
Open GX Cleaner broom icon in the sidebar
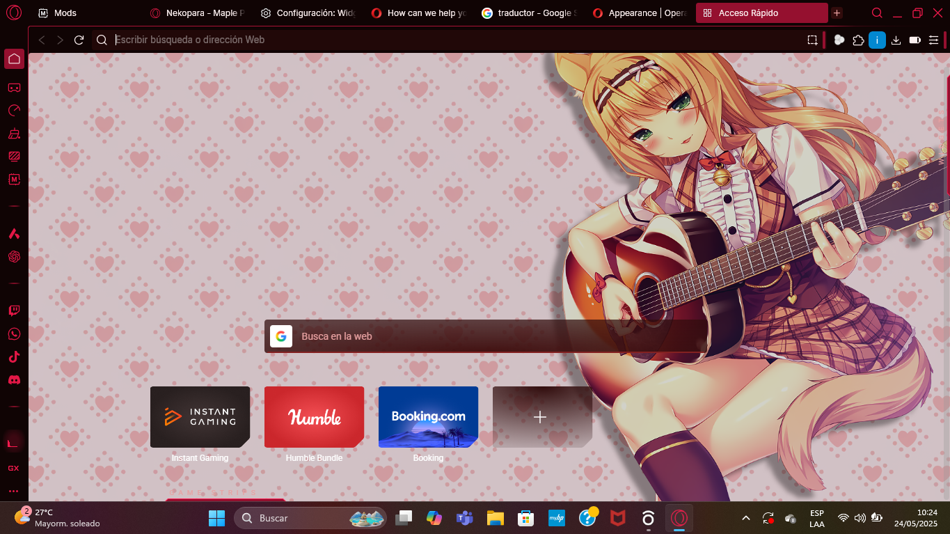14,134
